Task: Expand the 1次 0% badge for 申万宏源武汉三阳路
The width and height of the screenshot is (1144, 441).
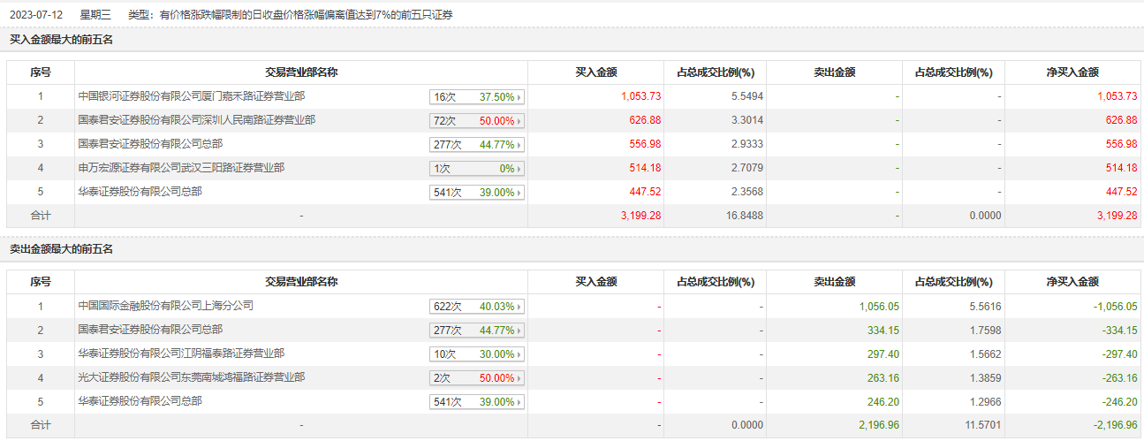Action: point(477,169)
